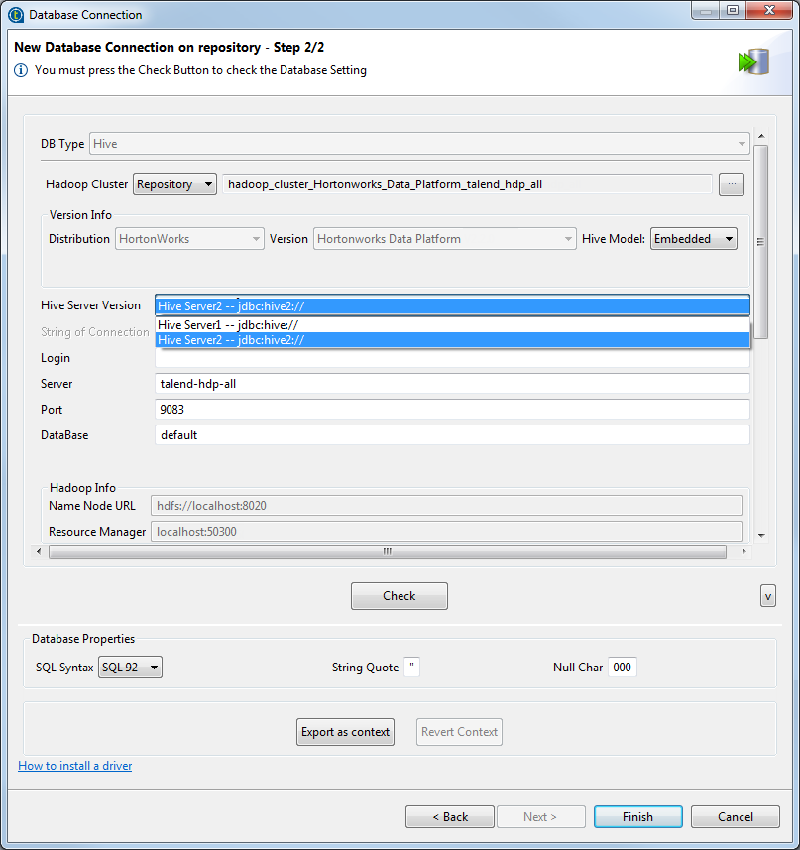
Task: Click the String Quote input field
Action: [x=411, y=668]
